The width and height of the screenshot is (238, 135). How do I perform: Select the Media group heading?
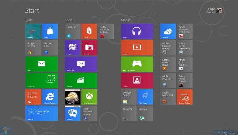tap(125, 20)
